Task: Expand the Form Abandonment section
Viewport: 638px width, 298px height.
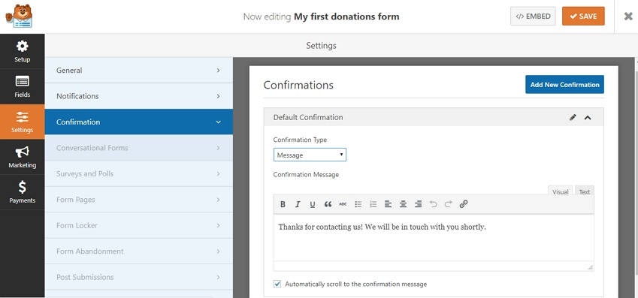Action: pyautogui.click(x=139, y=251)
